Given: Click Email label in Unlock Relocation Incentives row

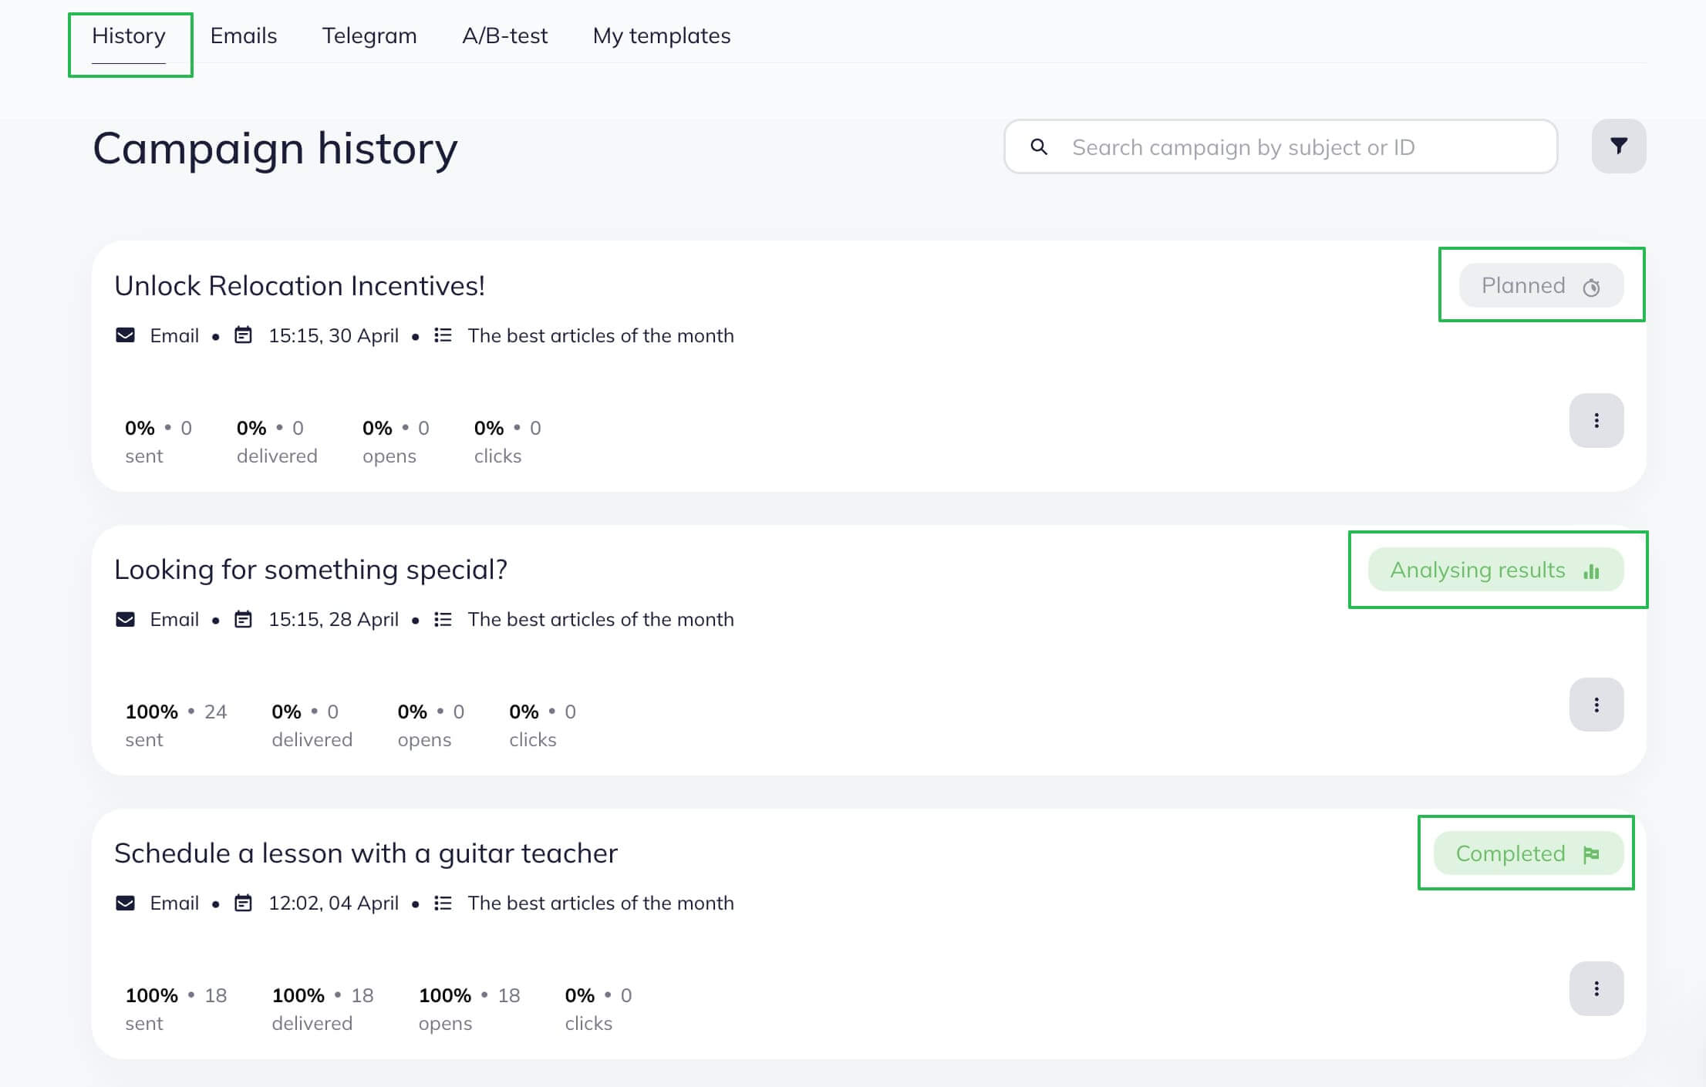Looking at the screenshot, I should pyautogui.click(x=174, y=335).
